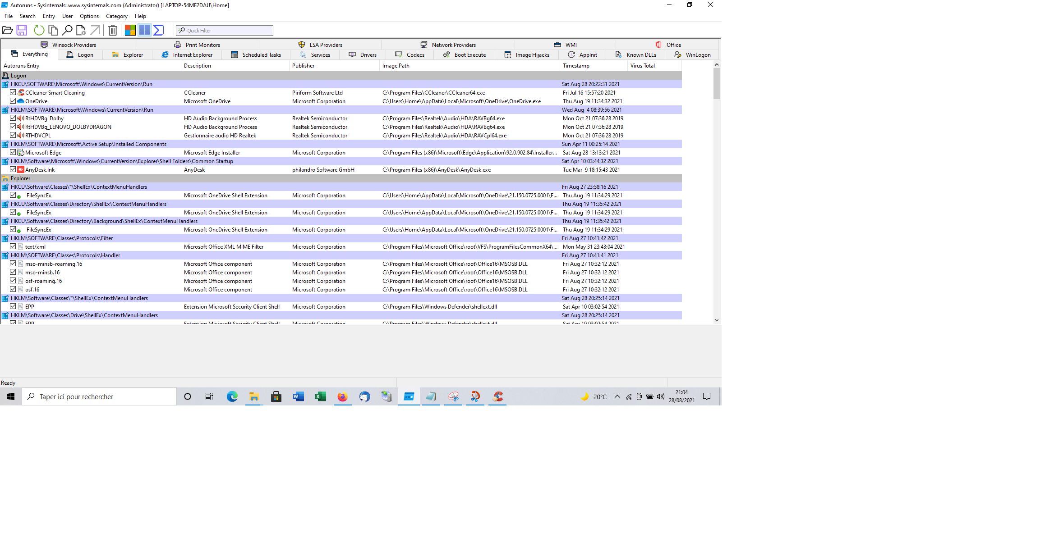Save entries using the purple floppy disk icon
The height and width of the screenshot is (555, 1040).
coord(22,30)
